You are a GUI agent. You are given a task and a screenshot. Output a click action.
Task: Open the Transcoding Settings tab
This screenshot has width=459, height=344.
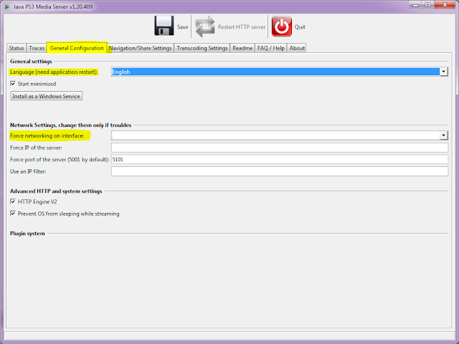coord(202,48)
